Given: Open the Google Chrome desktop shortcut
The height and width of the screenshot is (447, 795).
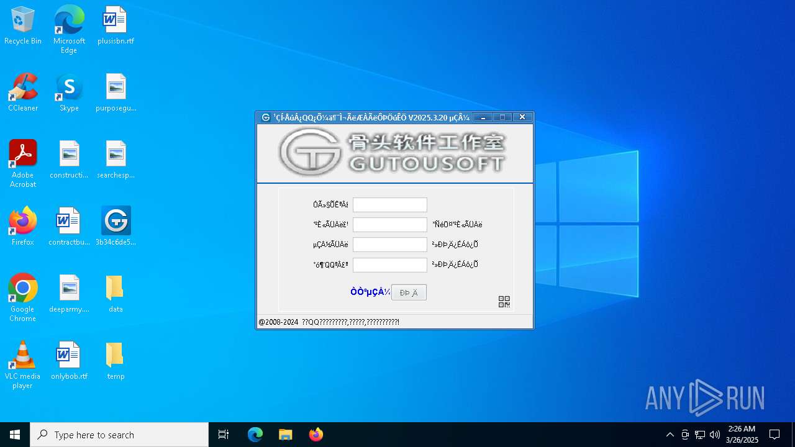Looking at the screenshot, I should click(x=23, y=297).
